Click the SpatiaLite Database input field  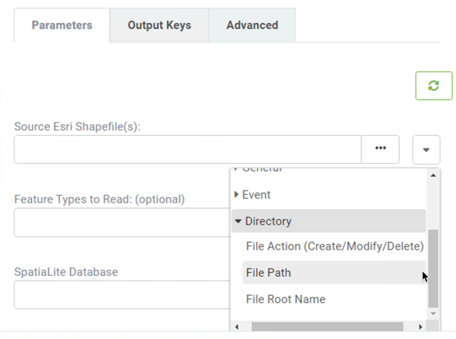pyautogui.click(x=122, y=294)
